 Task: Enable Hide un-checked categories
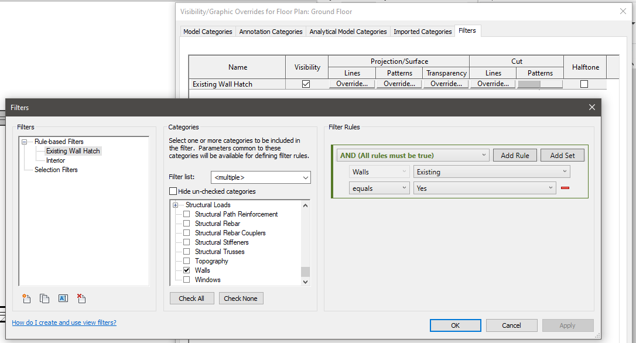pyautogui.click(x=173, y=191)
